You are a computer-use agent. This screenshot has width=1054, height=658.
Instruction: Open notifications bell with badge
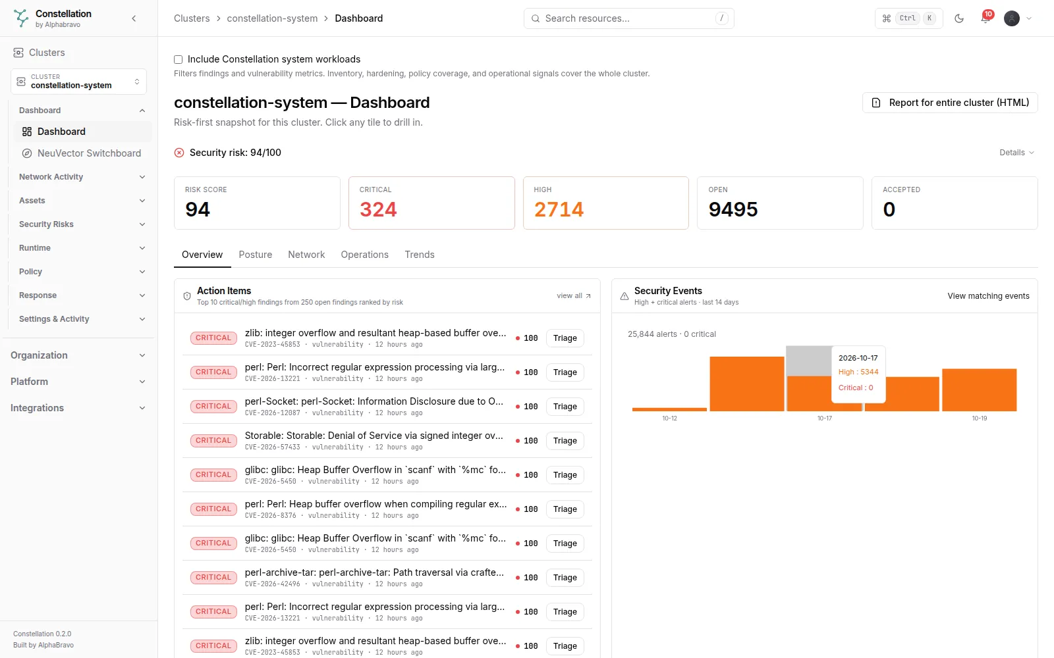[985, 18]
